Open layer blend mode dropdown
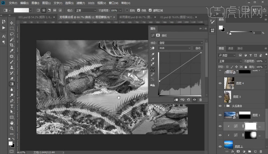This screenshot has height=154, width=268. (x=230, y=61)
